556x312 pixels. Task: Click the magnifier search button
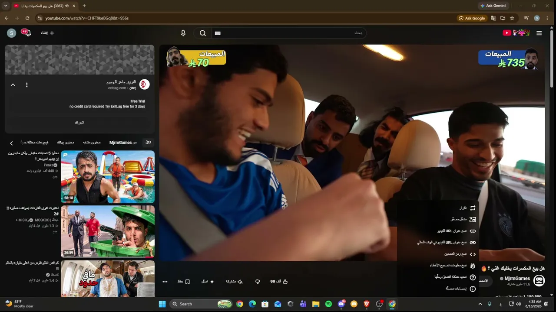point(203,33)
